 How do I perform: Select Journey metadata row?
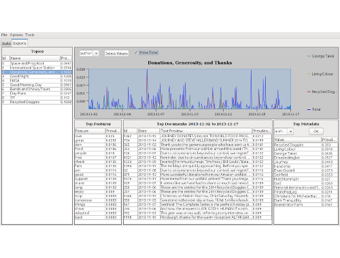(306, 162)
